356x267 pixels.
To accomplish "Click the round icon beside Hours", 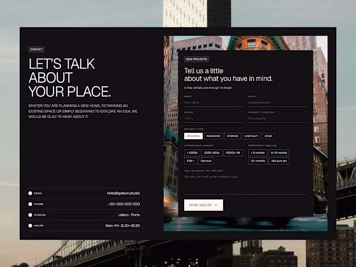I will point(30,226).
